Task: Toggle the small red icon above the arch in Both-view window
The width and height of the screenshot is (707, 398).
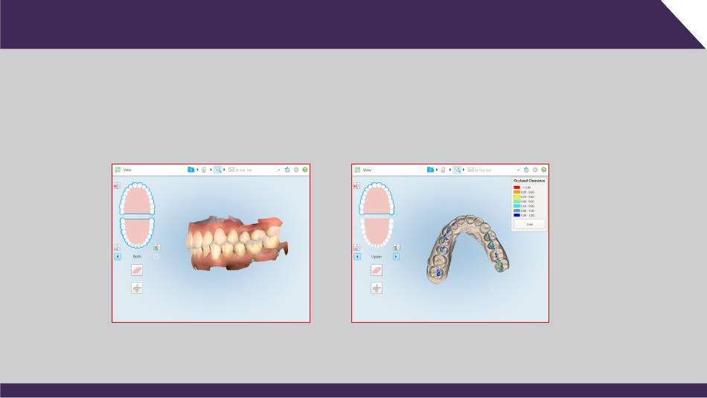Action: 117,186
